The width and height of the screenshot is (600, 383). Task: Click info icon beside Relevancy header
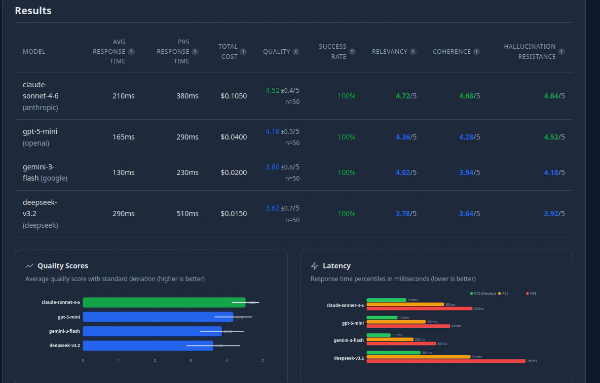[413, 52]
